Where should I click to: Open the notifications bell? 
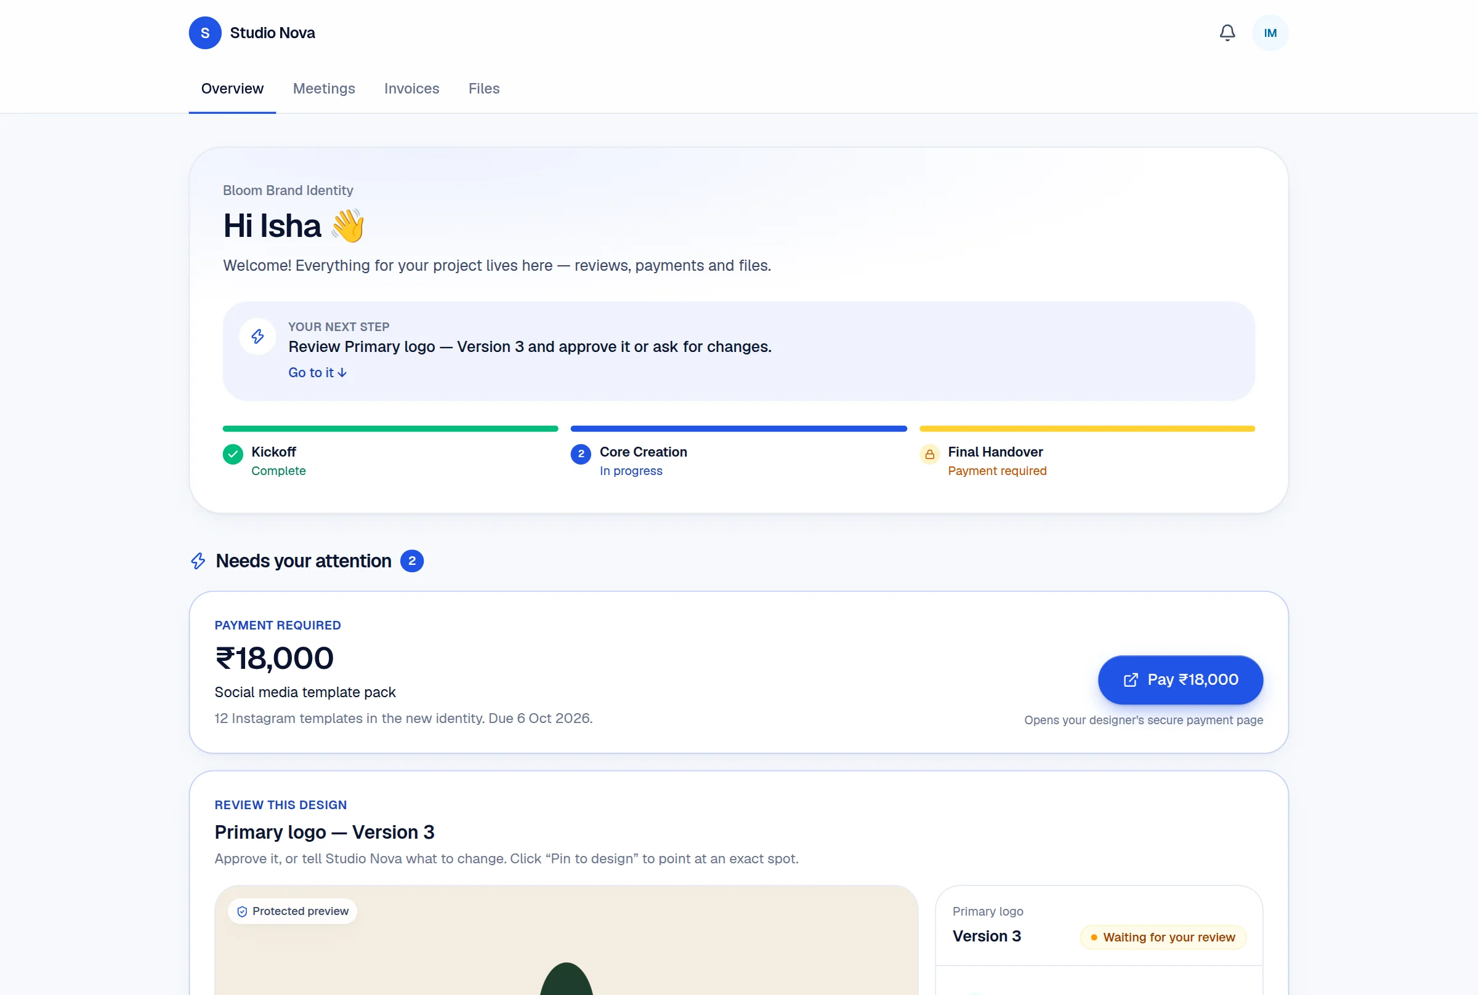[1227, 33]
